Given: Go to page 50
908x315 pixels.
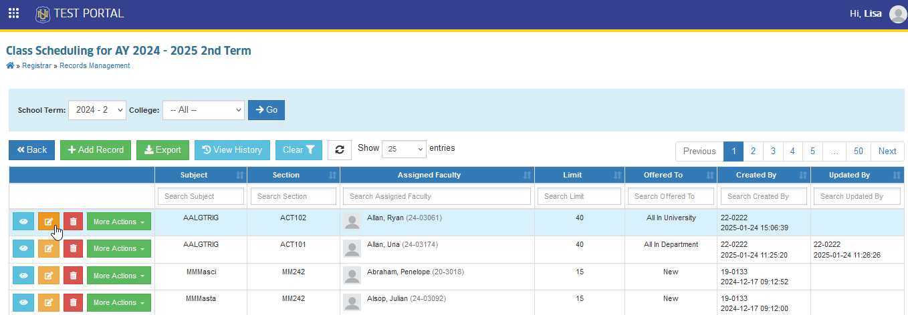Looking at the screenshot, I should (x=858, y=151).
